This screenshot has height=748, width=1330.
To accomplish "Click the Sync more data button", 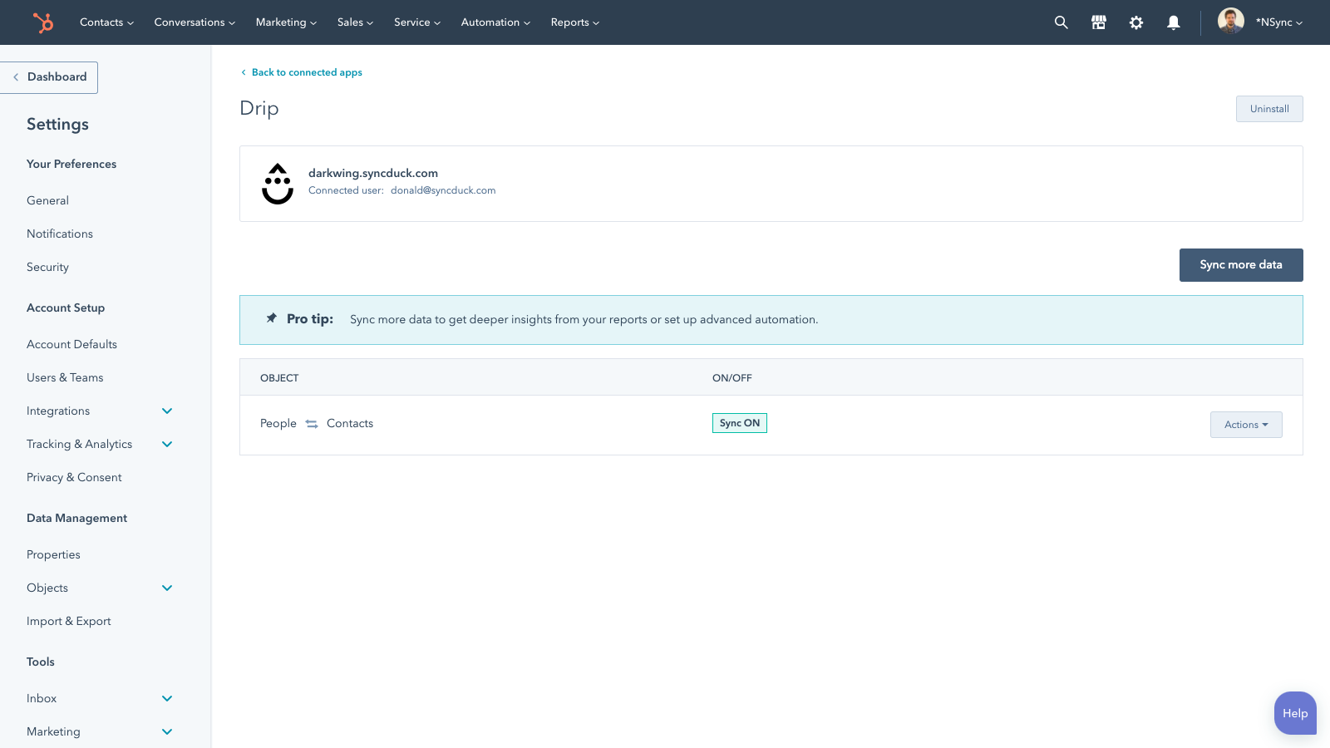I will tap(1240, 264).
